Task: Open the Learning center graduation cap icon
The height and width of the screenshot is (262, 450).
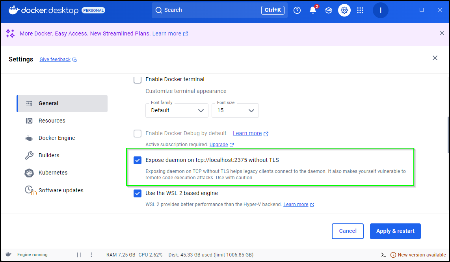Action: (328, 10)
